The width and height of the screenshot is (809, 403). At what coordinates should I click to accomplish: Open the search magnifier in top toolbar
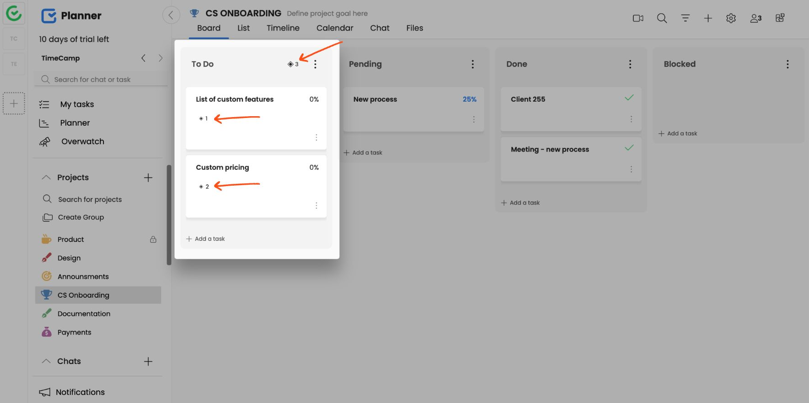(x=662, y=18)
